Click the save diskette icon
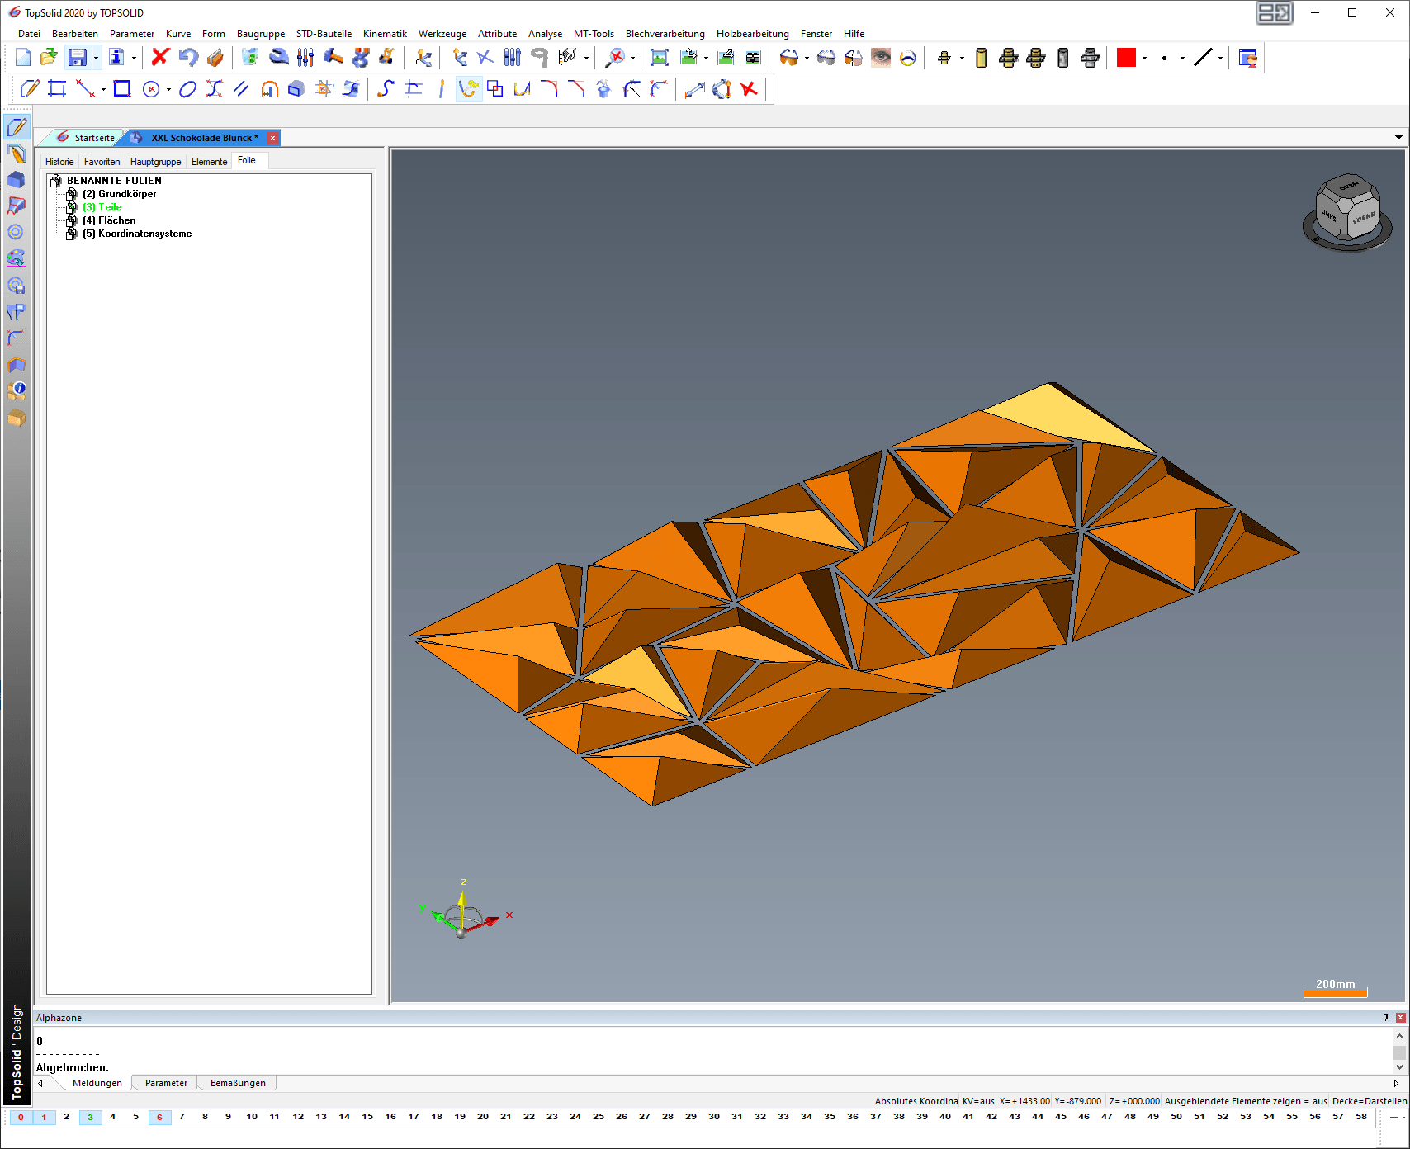1410x1149 pixels. (x=78, y=57)
